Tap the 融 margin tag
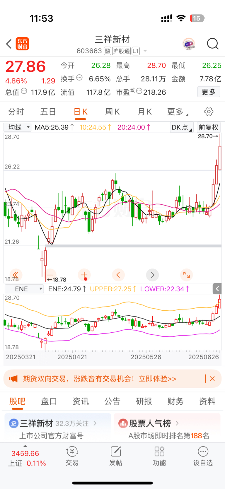This screenshot has width=225, height=489. (107, 51)
